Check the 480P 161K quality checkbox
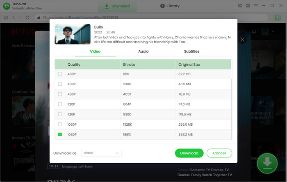The height and width of the screenshot is (182, 287). (60, 74)
